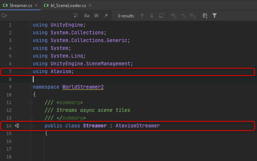Click add selection for next occurrence icon

point(174,16)
